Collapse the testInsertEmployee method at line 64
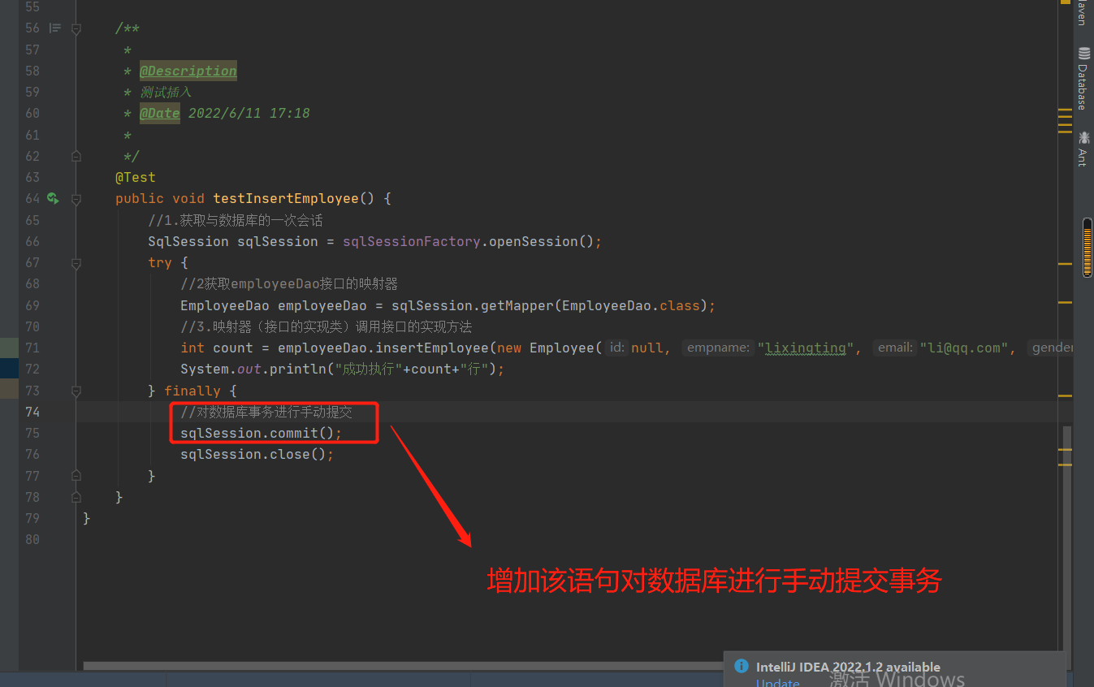Viewport: 1094px width, 687px height. (x=76, y=198)
